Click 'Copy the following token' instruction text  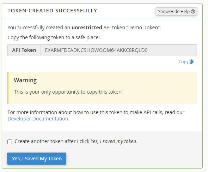(54, 37)
